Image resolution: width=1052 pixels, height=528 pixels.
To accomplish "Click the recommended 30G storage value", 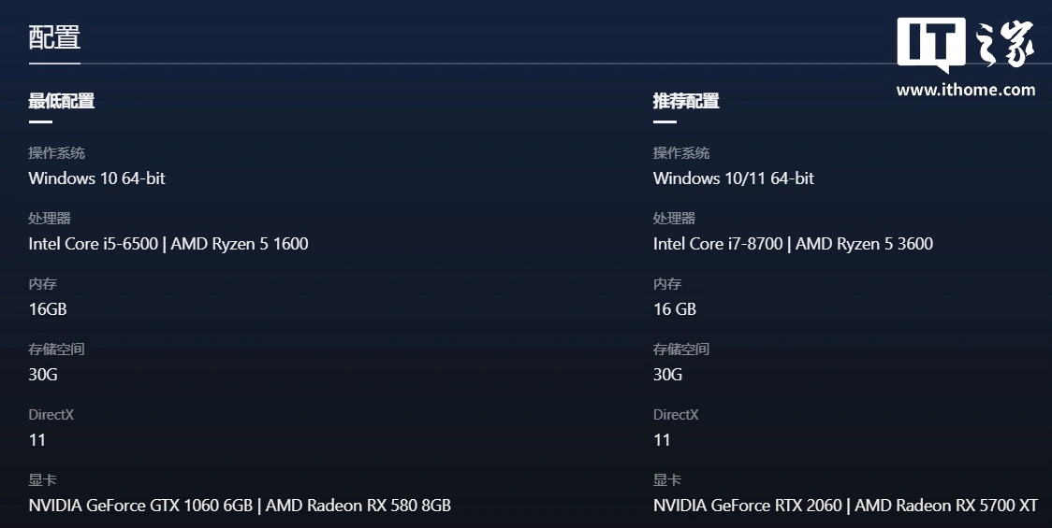I will (x=667, y=375).
